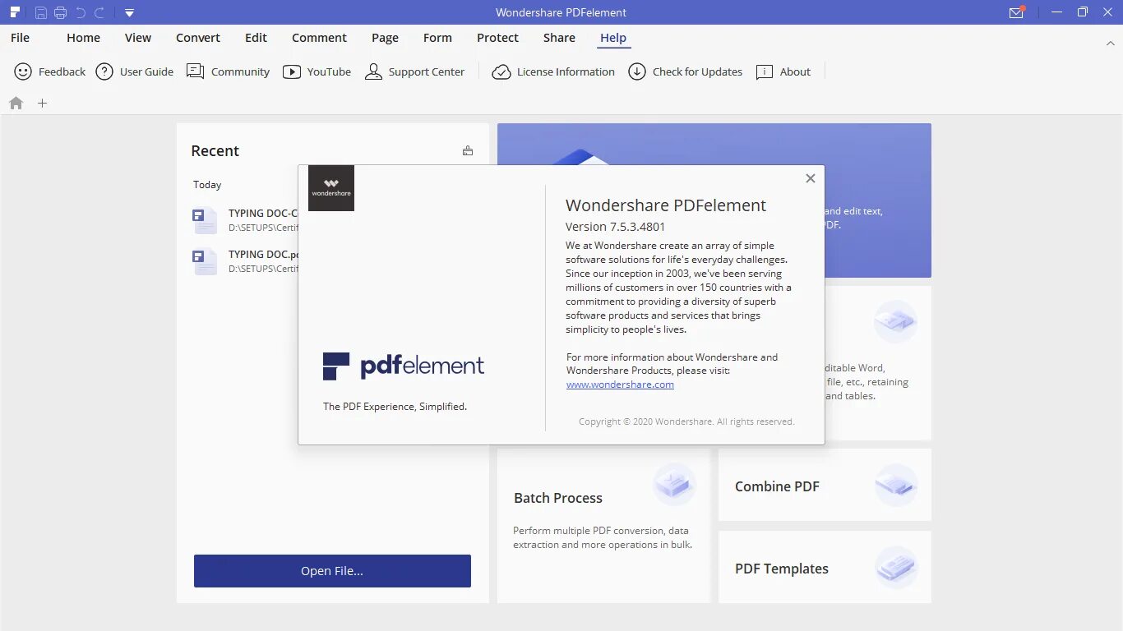1123x631 pixels.
Task: Click the PDF Templates illustration icon
Action: pos(896,567)
